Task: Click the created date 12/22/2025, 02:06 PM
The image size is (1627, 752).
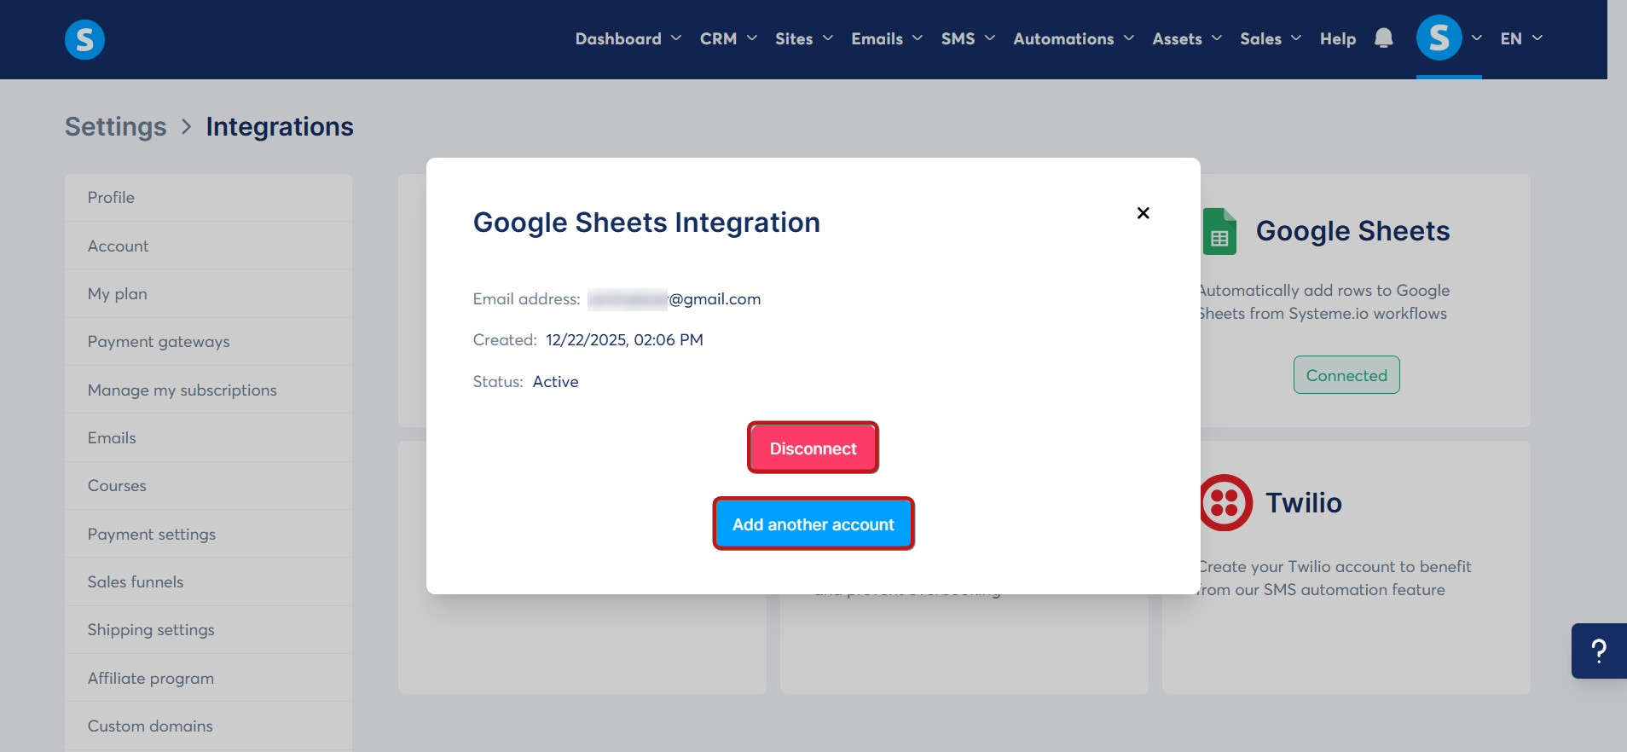Action: (624, 340)
